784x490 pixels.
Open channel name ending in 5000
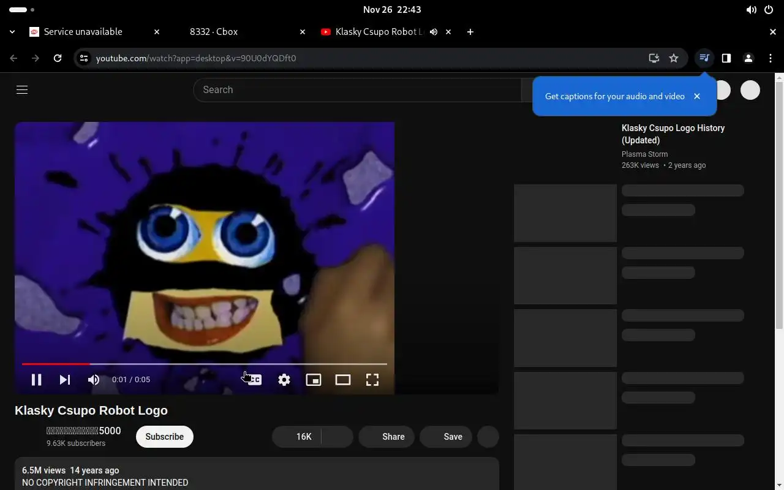coord(84,431)
